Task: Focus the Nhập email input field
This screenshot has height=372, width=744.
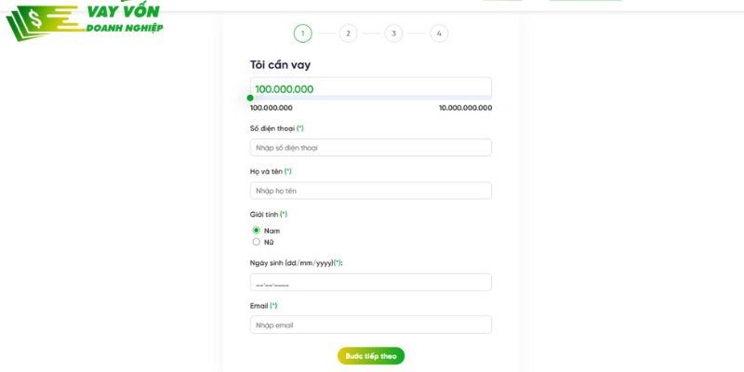Action: point(370,325)
